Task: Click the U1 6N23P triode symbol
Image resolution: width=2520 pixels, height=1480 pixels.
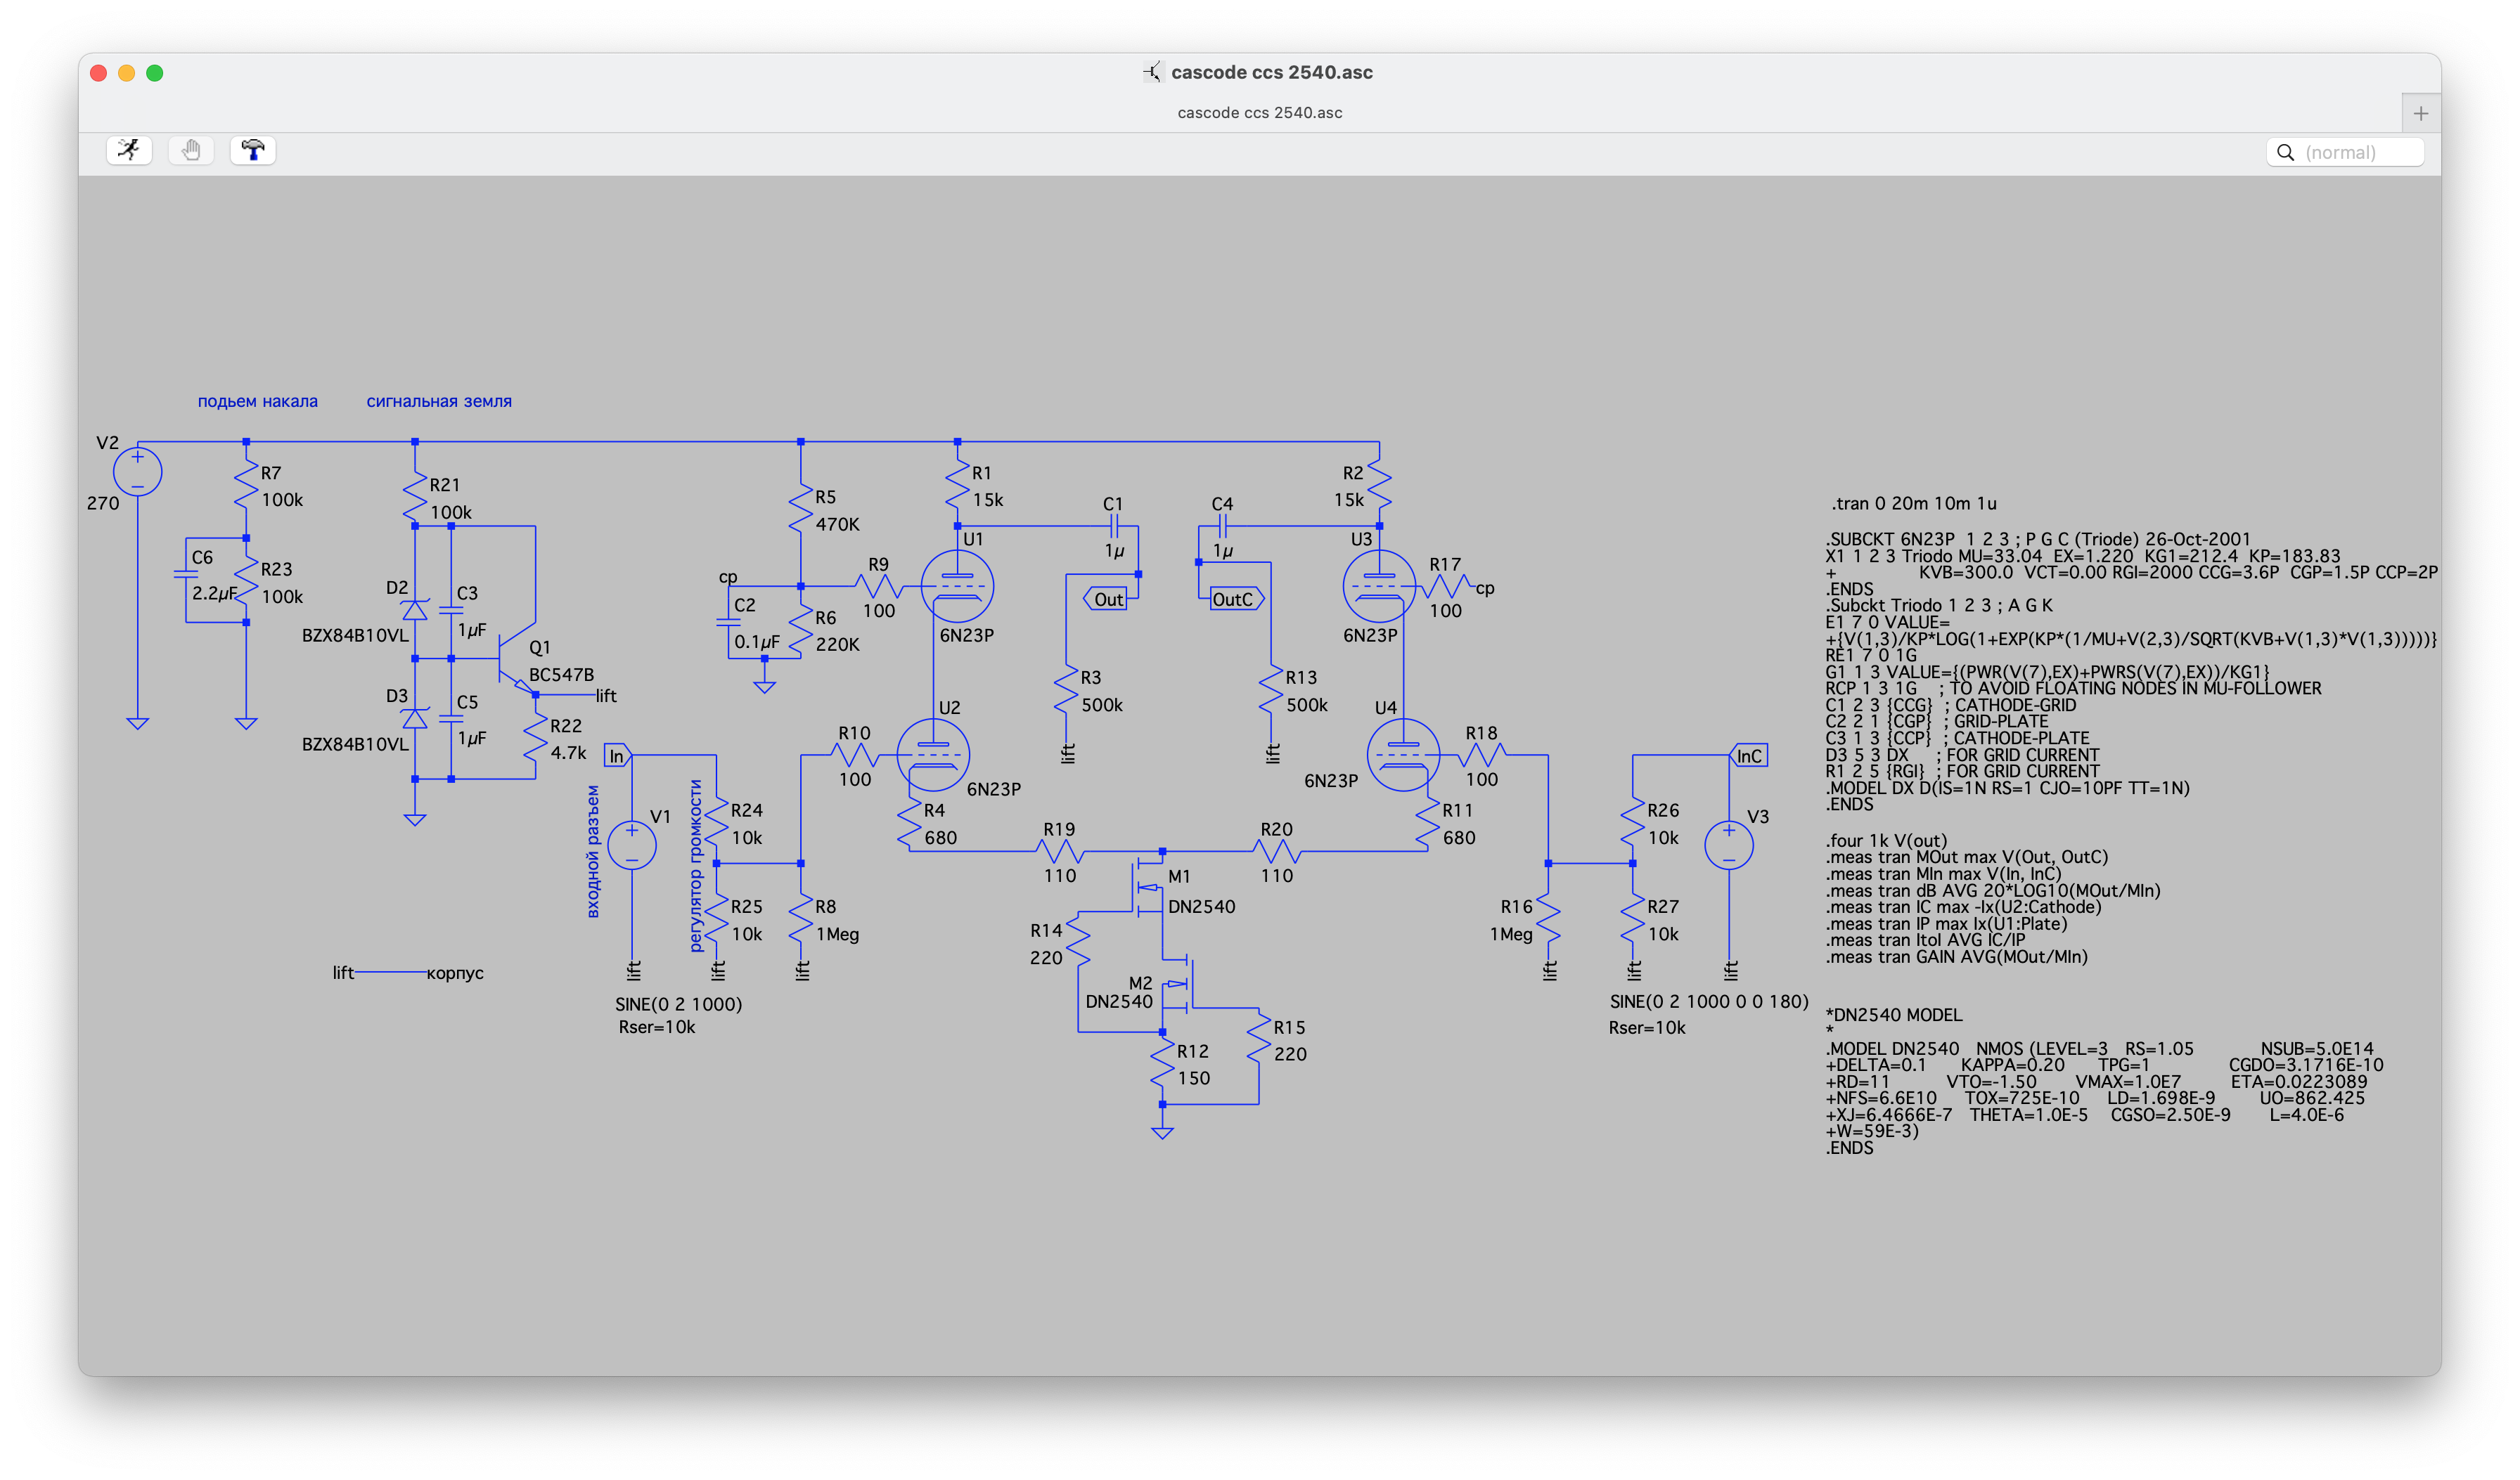Action: [956, 587]
